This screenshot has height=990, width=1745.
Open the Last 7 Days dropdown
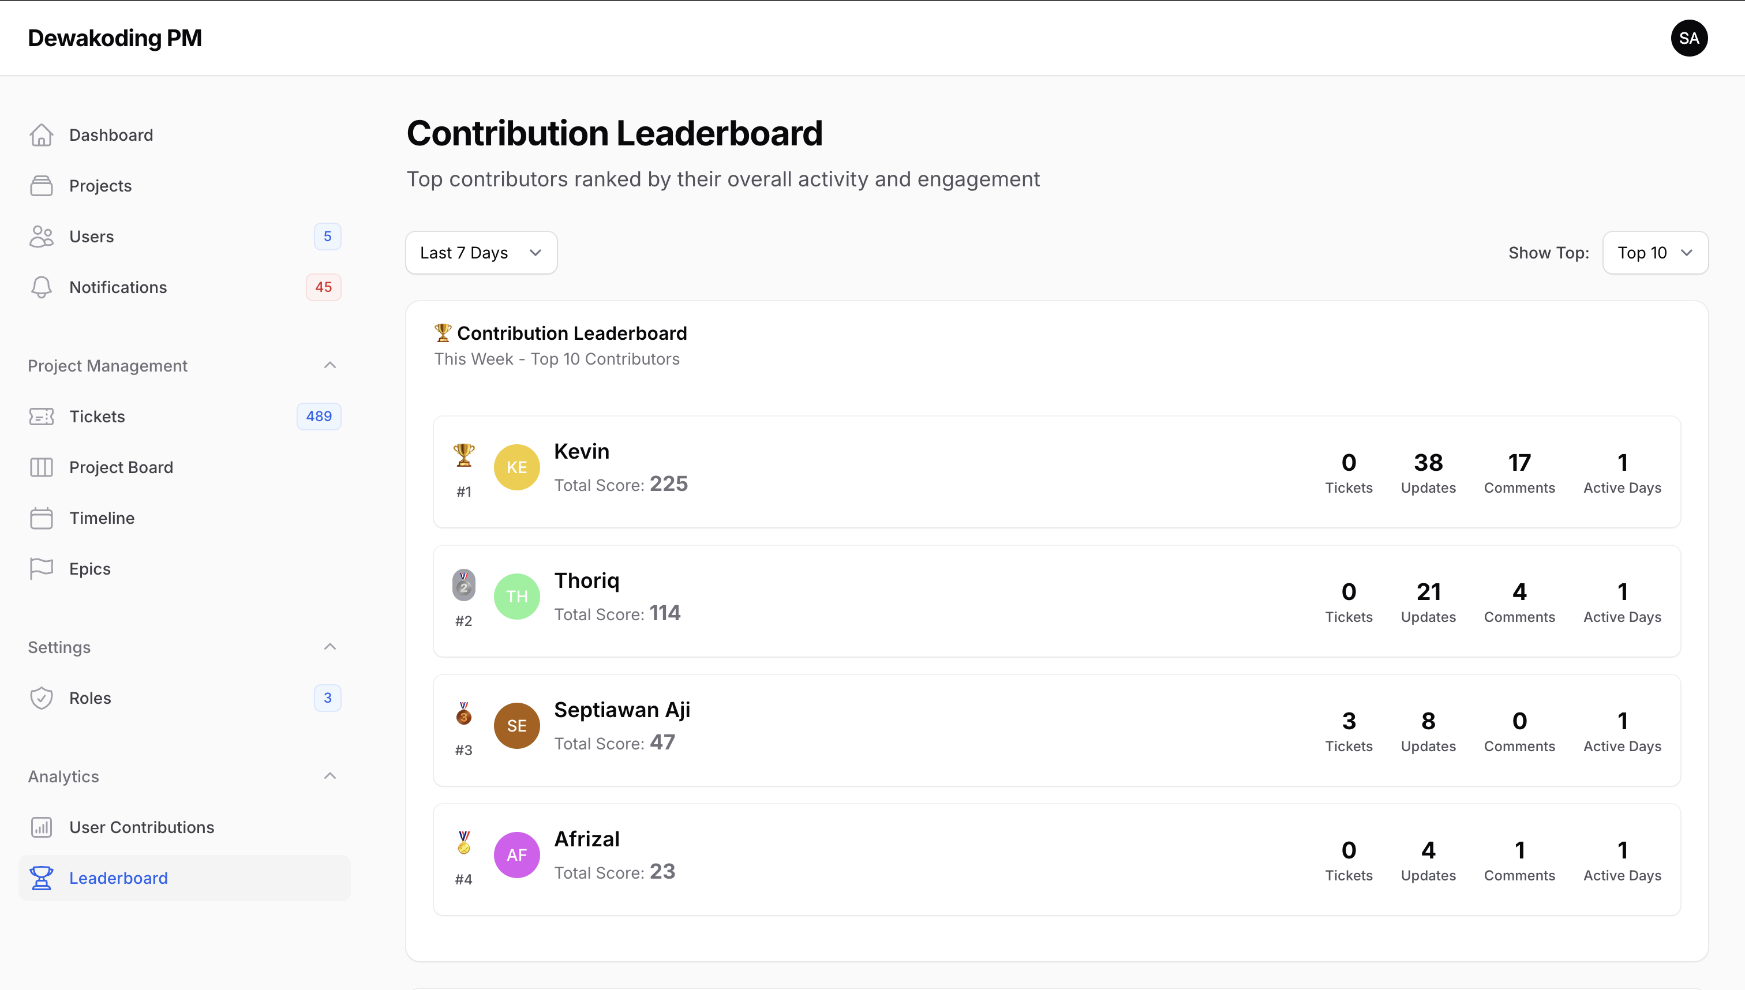click(x=481, y=253)
